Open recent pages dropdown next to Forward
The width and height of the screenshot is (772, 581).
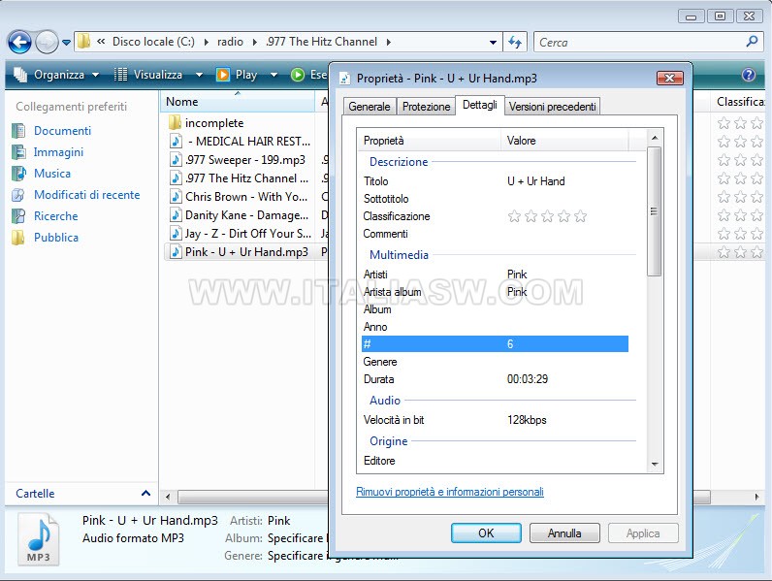pos(67,43)
